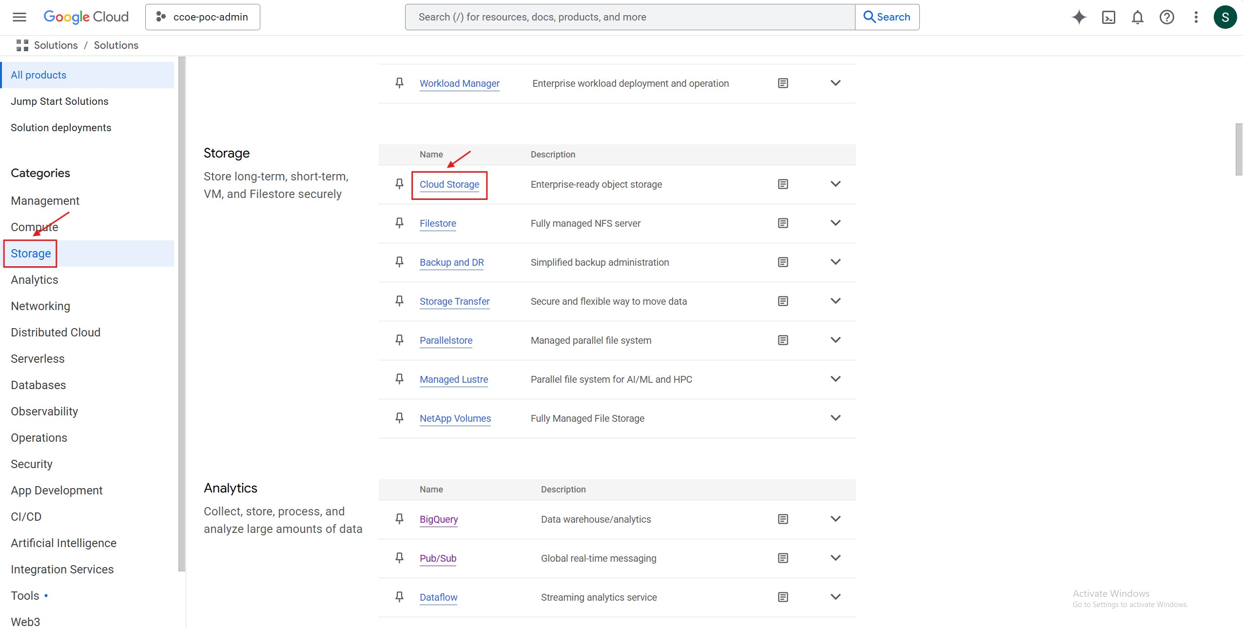This screenshot has width=1243, height=628.
Task: Select Networking category in sidebar
Action: (40, 306)
